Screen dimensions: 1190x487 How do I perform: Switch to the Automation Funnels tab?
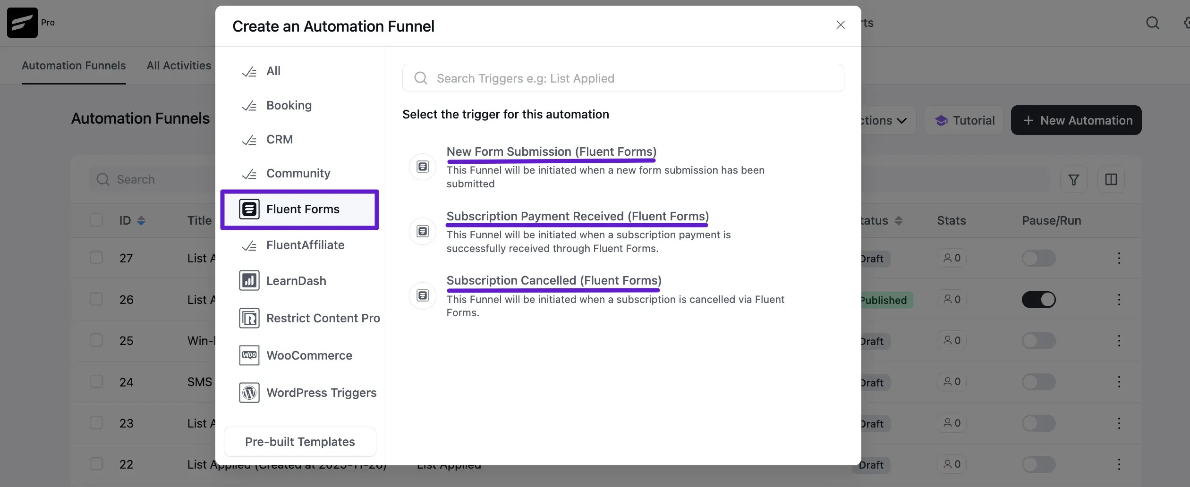click(74, 66)
